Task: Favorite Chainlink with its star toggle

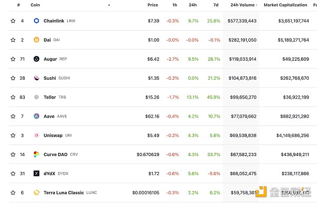Action: (13, 21)
